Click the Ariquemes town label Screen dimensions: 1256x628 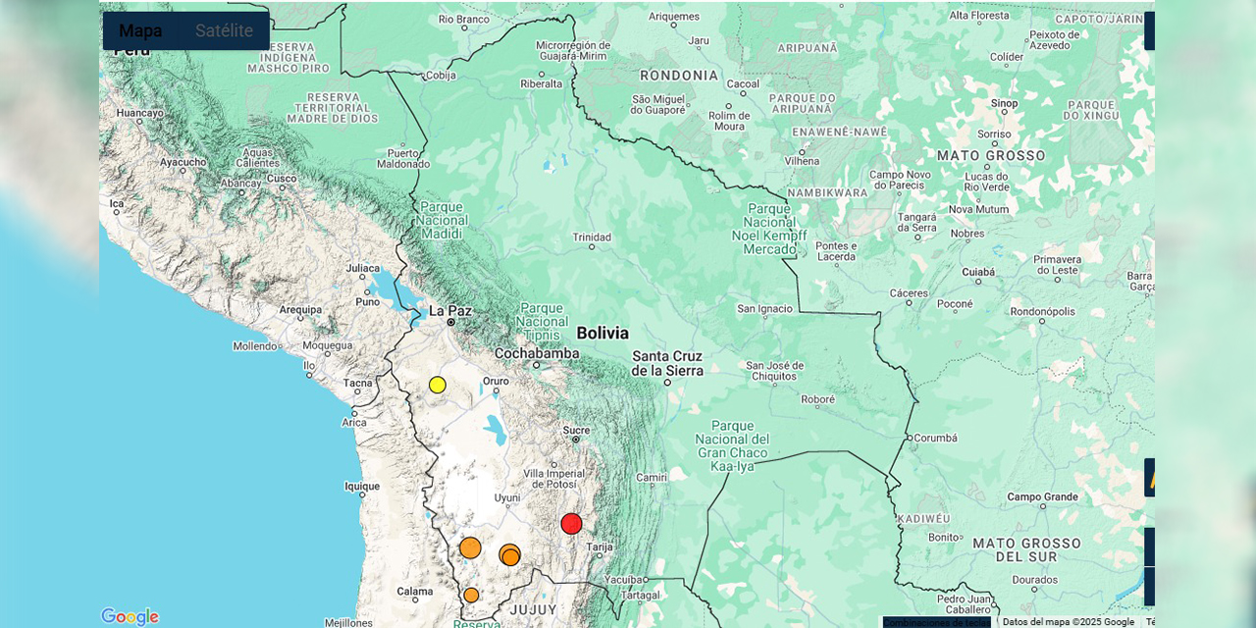[x=674, y=17]
